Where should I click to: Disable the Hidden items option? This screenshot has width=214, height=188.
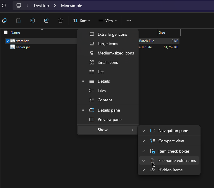tap(170, 170)
